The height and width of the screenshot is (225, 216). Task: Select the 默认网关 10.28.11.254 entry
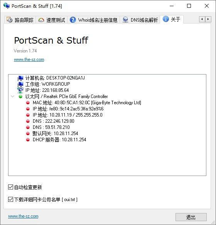click(56, 134)
